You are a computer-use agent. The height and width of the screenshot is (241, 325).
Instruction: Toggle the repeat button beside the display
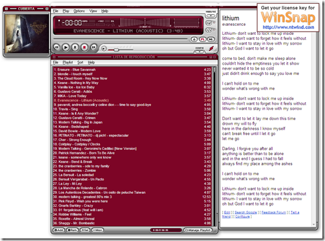(x=209, y=23)
